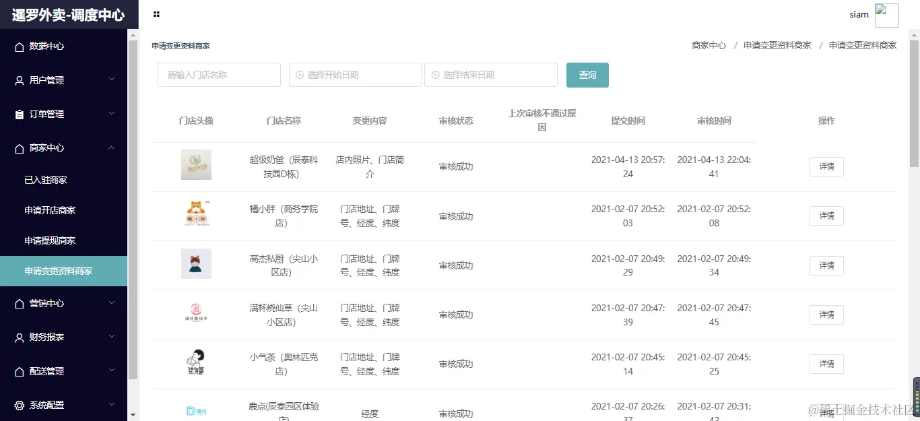Click the clock icon in end date field
Image resolution: width=920 pixels, height=421 pixels.
(x=435, y=75)
